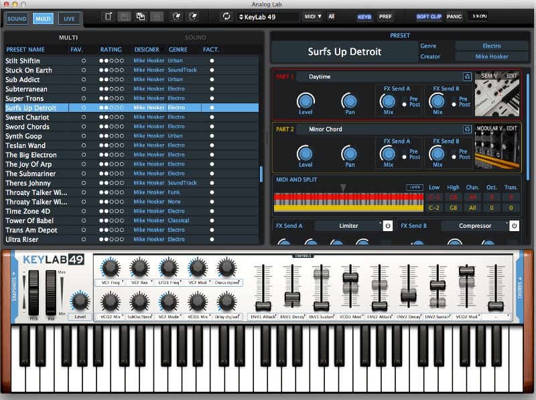Click the All MIDI channel button

click(331, 16)
